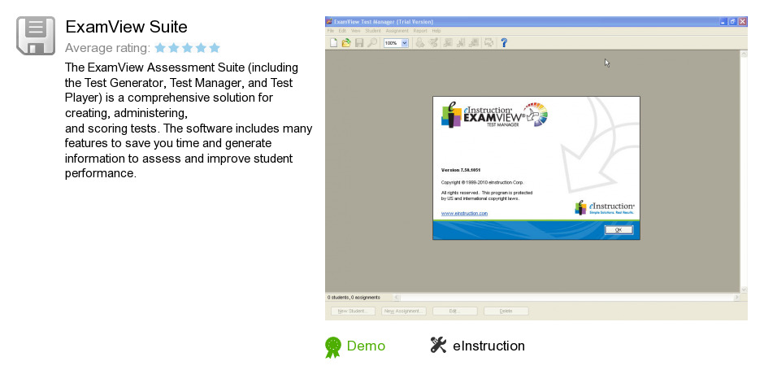Follow the www.einstruction.com link
Screen dimensions: 764x383
point(464,213)
